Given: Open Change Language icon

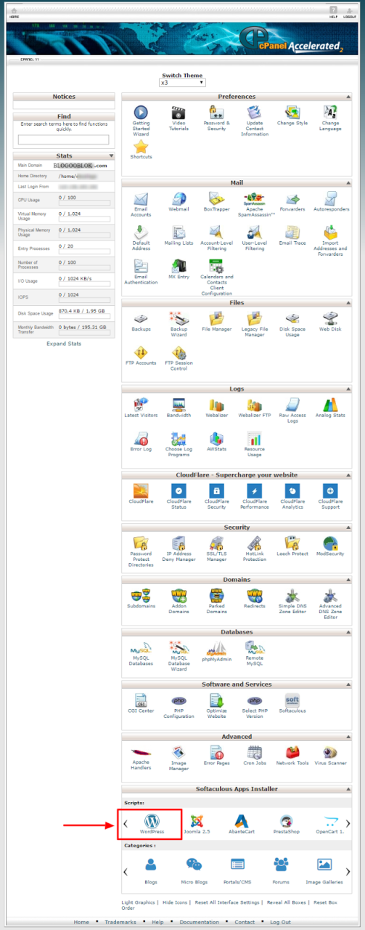Looking at the screenshot, I should (x=330, y=113).
